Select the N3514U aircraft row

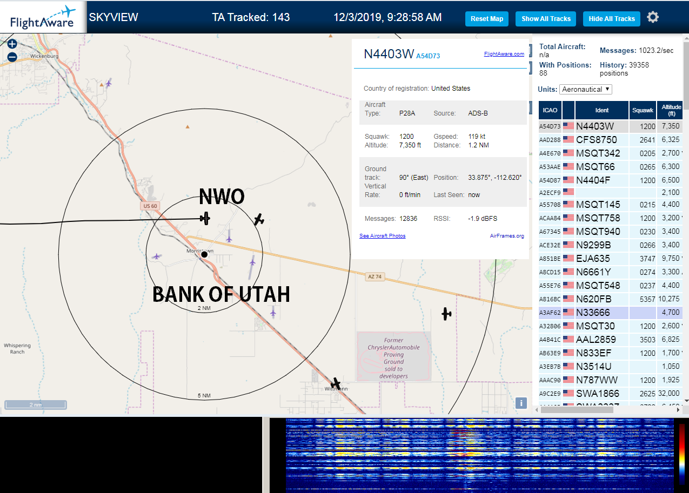point(611,367)
